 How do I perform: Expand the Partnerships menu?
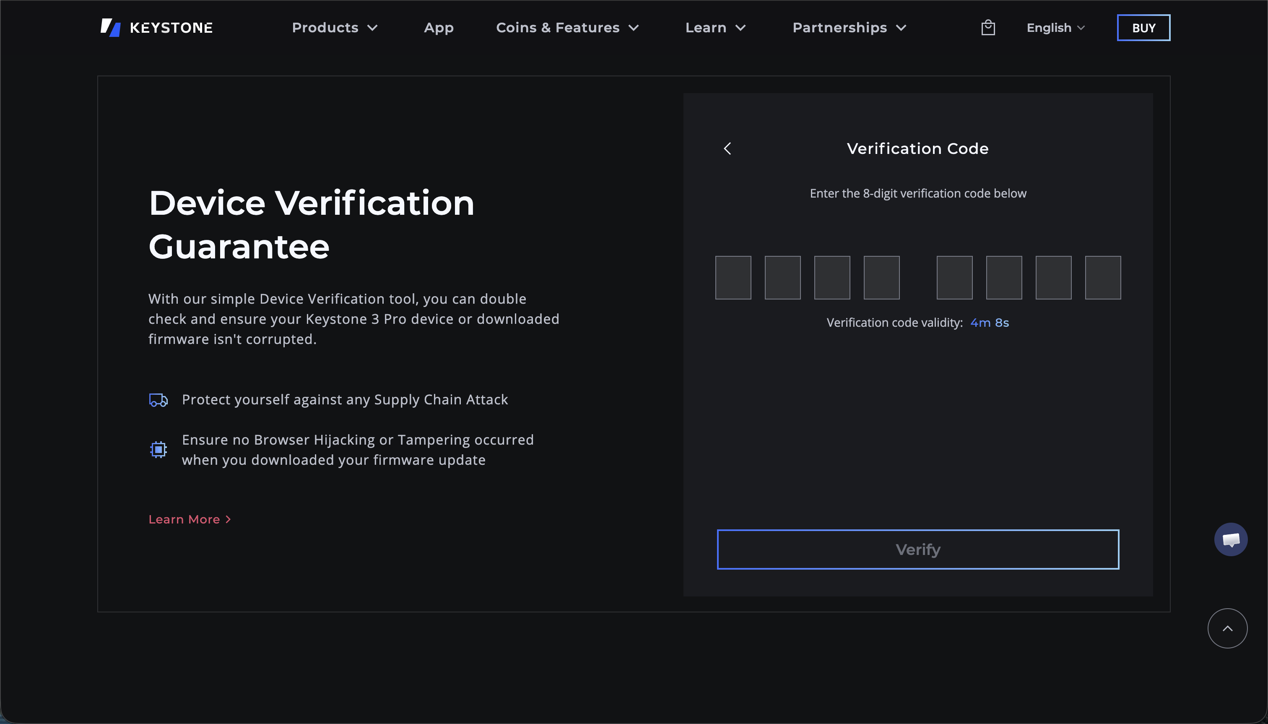pos(849,27)
